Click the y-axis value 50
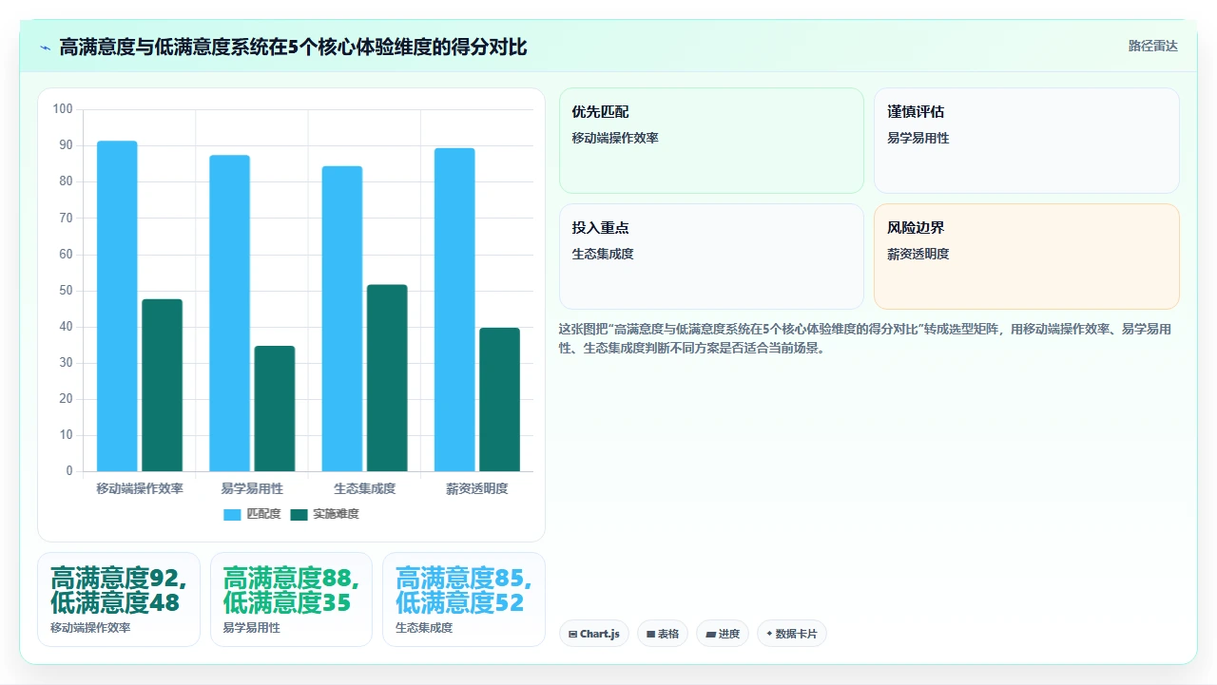The width and height of the screenshot is (1217, 685). coord(66,291)
